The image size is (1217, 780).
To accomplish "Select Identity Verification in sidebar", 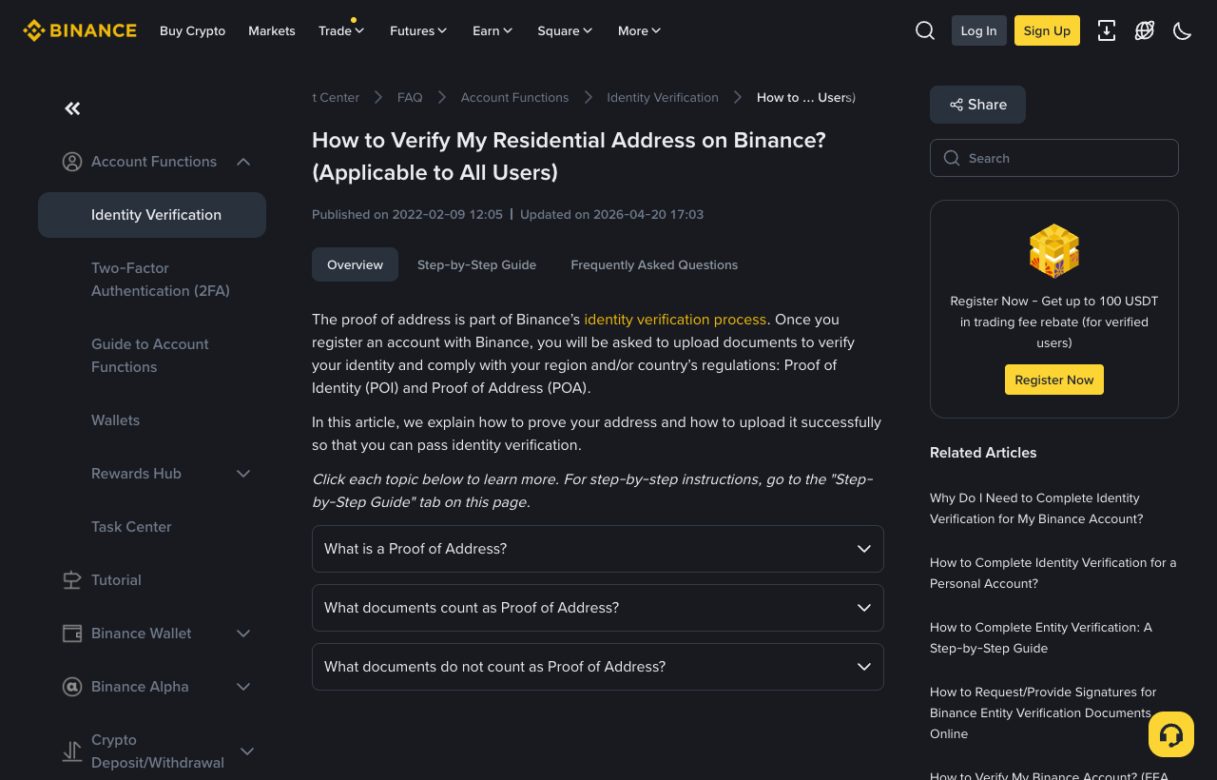I will (152, 215).
